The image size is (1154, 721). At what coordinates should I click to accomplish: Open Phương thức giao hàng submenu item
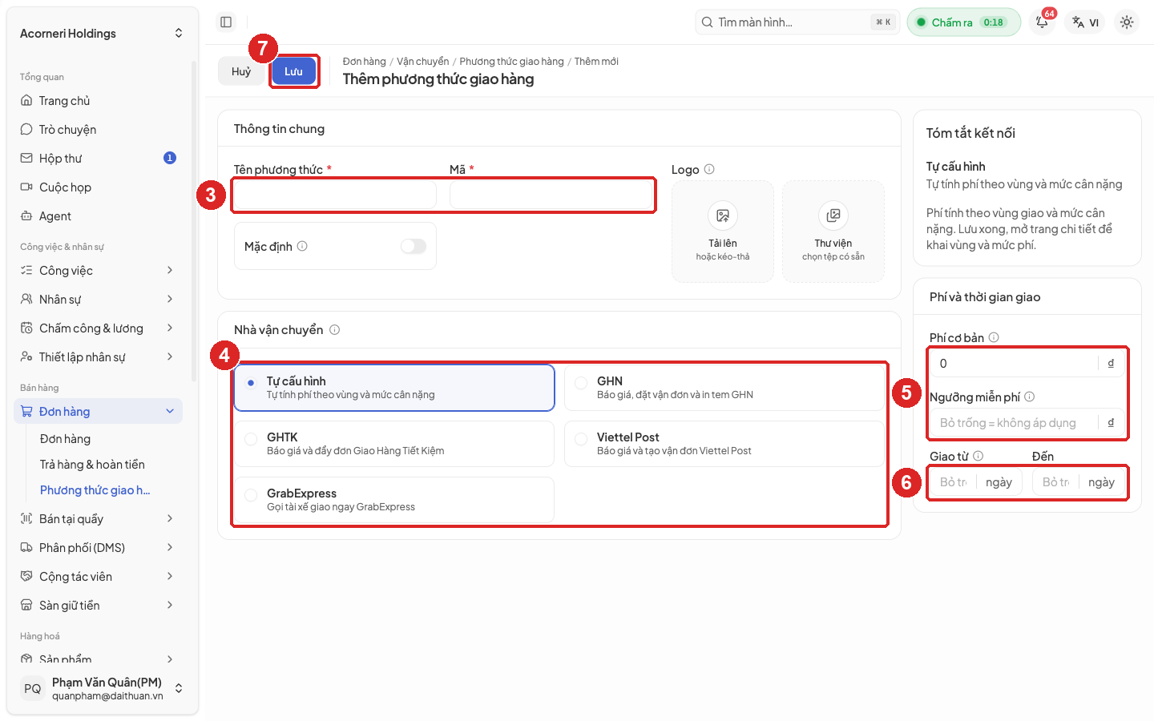click(x=95, y=490)
